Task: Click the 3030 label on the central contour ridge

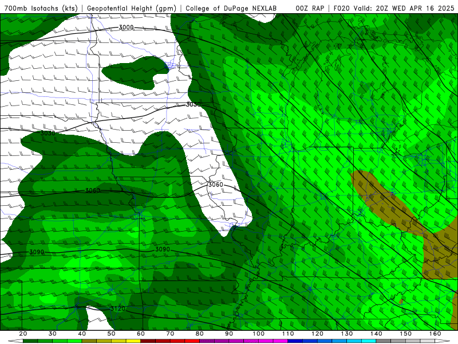Action: (x=194, y=104)
